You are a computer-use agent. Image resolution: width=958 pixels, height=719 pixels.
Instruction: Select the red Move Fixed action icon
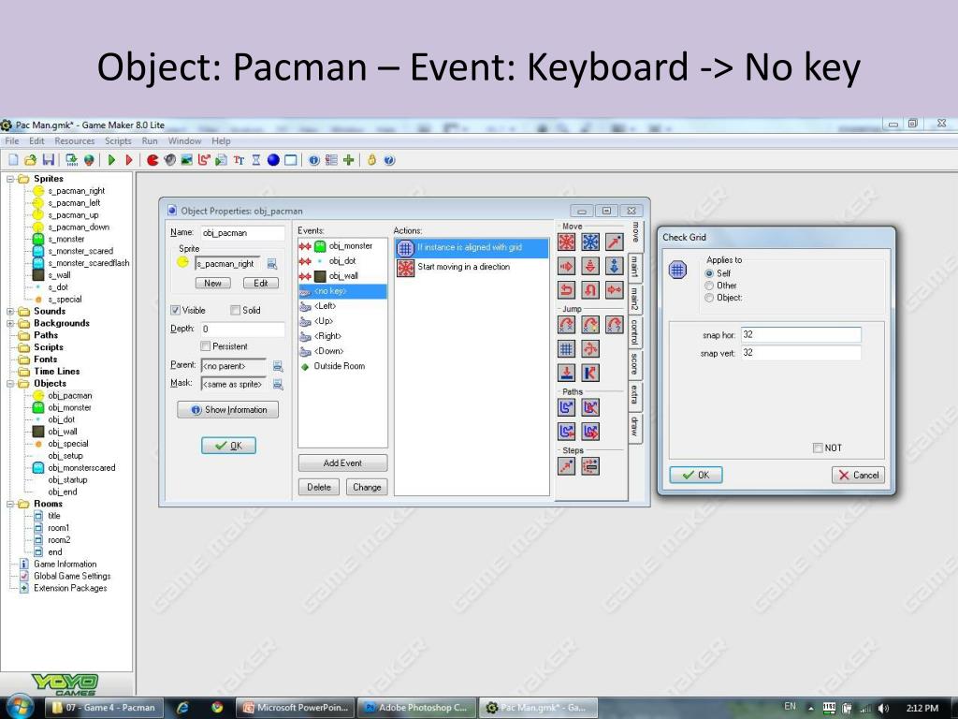(x=566, y=242)
